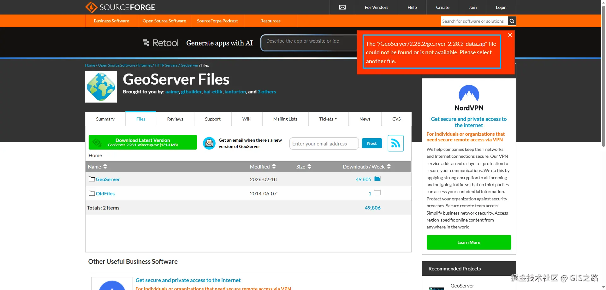
Task: Click the Home breadcrumb link
Action: pos(90,65)
